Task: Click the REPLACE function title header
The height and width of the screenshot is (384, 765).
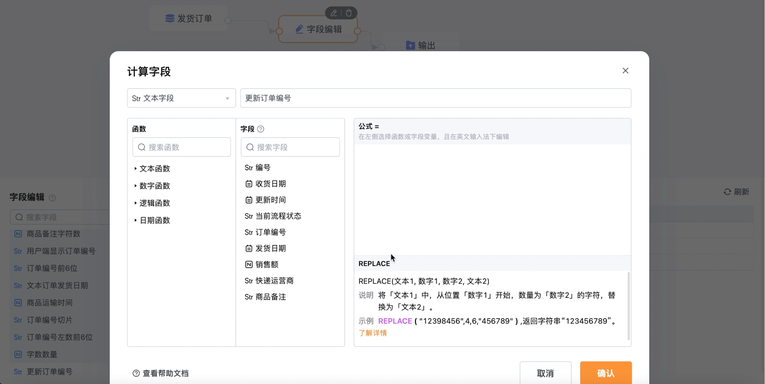Action: point(374,263)
